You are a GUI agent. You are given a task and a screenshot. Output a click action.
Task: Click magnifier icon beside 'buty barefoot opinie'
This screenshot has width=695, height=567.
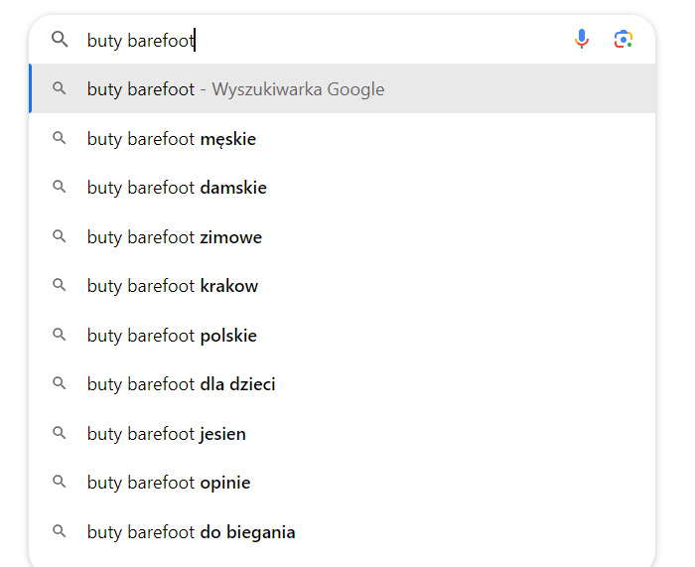tap(60, 482)
